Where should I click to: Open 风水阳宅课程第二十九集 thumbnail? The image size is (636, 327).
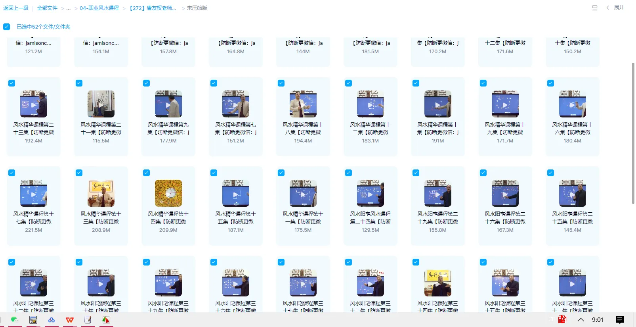(x=438, y=193)
